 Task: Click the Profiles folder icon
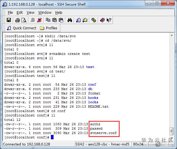(42, 28)
